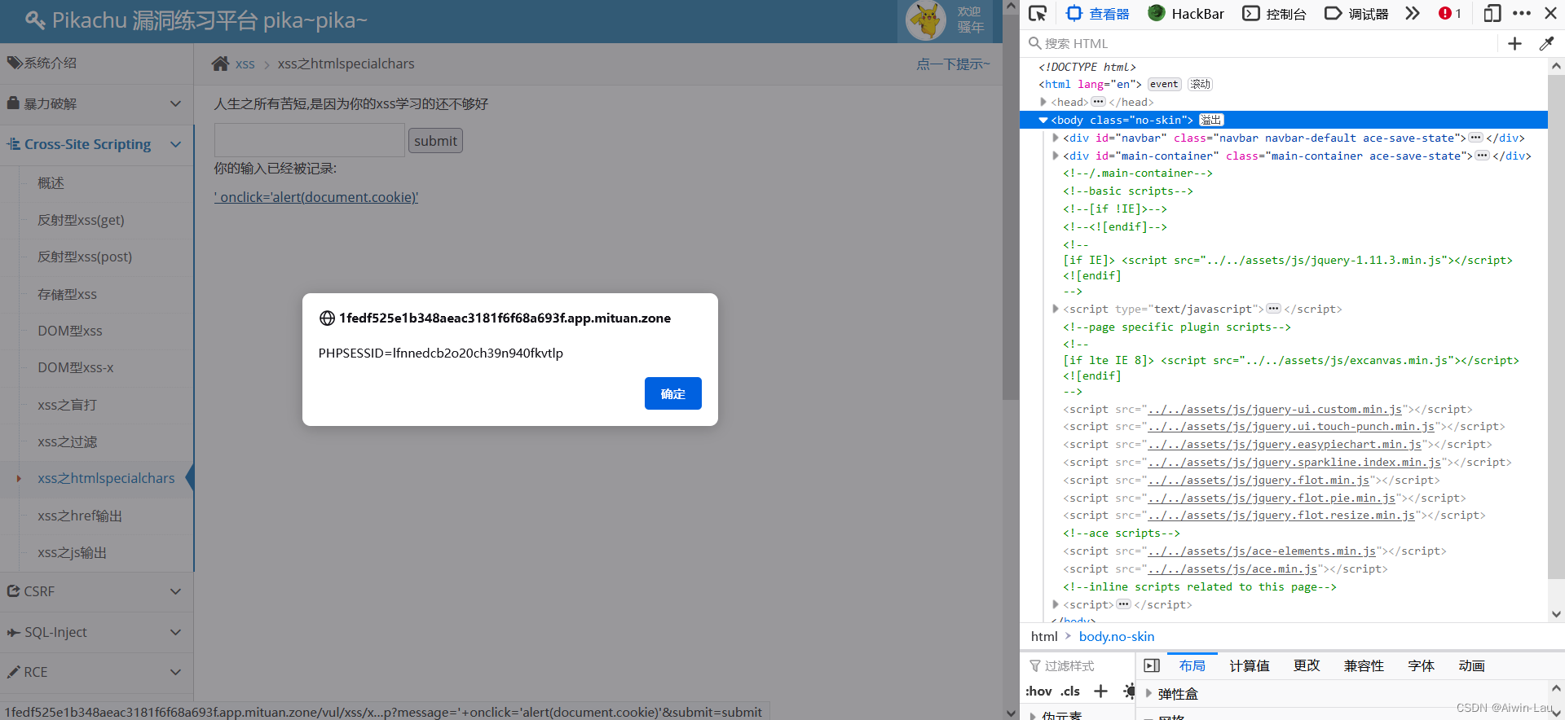Click the 滚动 badge on html element

pyautogui.click(x=1200, y=84)
